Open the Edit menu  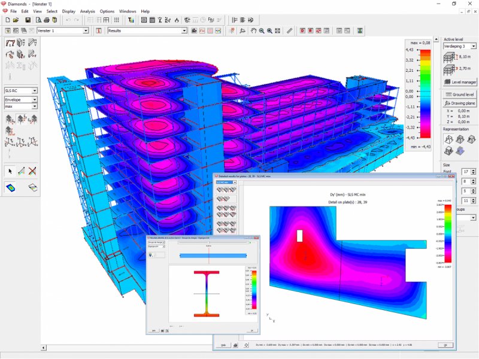[25, 11]
